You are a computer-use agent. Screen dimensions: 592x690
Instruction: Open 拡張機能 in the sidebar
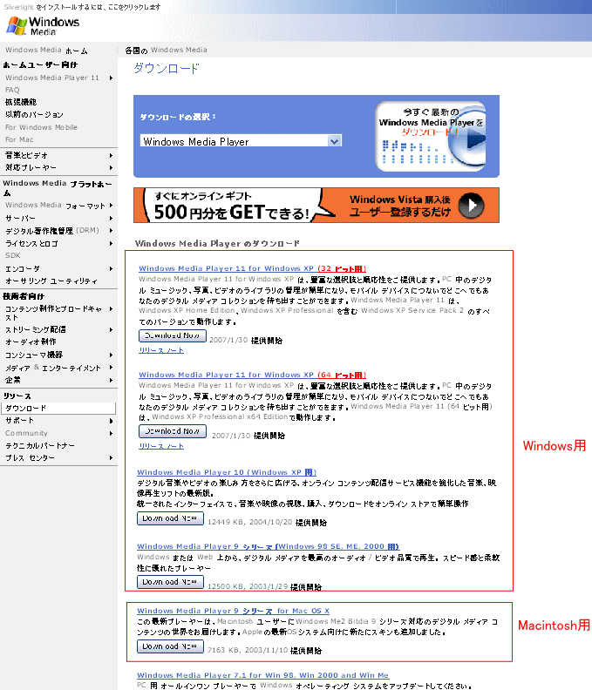point(21,102)
